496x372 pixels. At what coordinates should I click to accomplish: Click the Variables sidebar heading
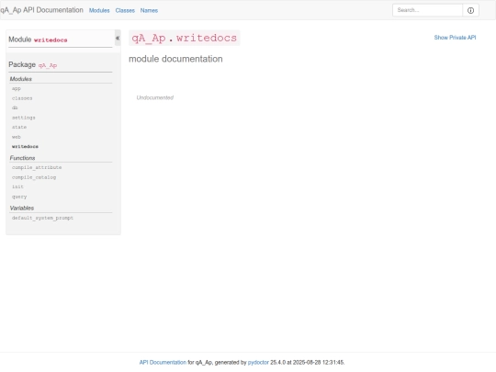[x=22, y=208]
